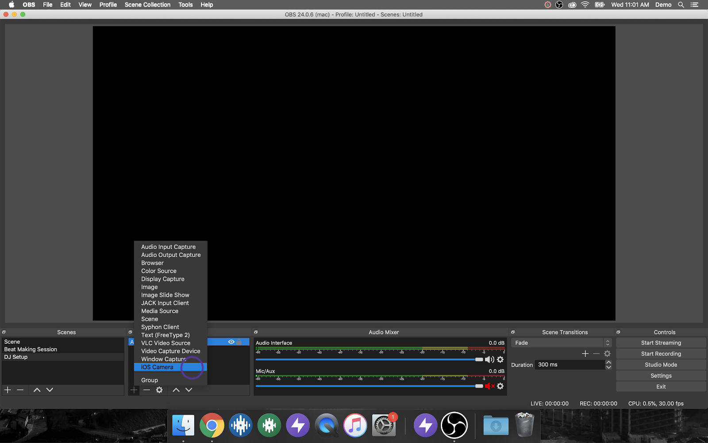Choose iOS Camera from the source menu
Screen dimensions: 708x443
[x=170, y=367]
